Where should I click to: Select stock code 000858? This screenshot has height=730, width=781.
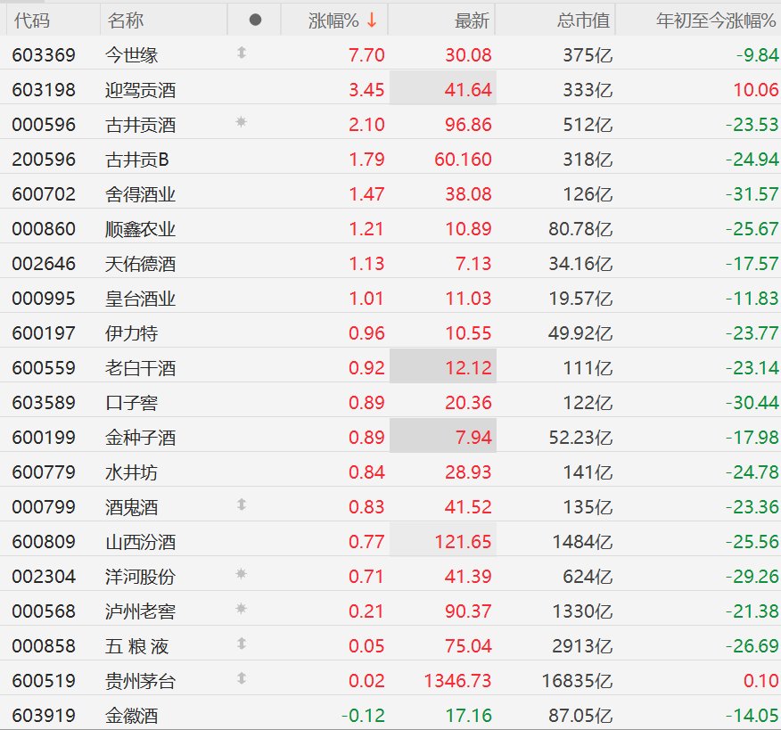pyautogui.click(x=44, y=646)
